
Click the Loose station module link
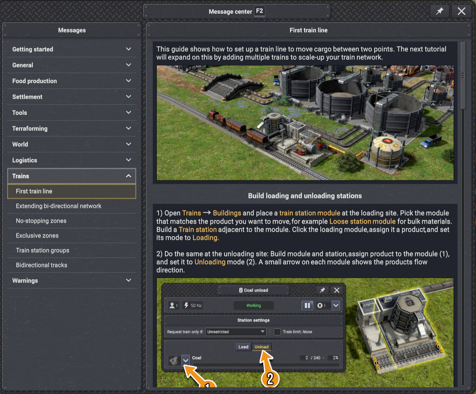(x=363, y=221)
